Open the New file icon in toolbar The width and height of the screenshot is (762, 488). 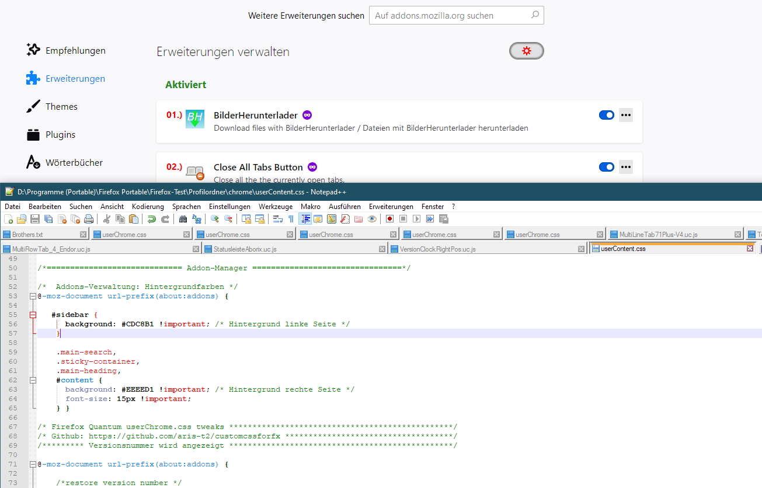click(8, 219)
